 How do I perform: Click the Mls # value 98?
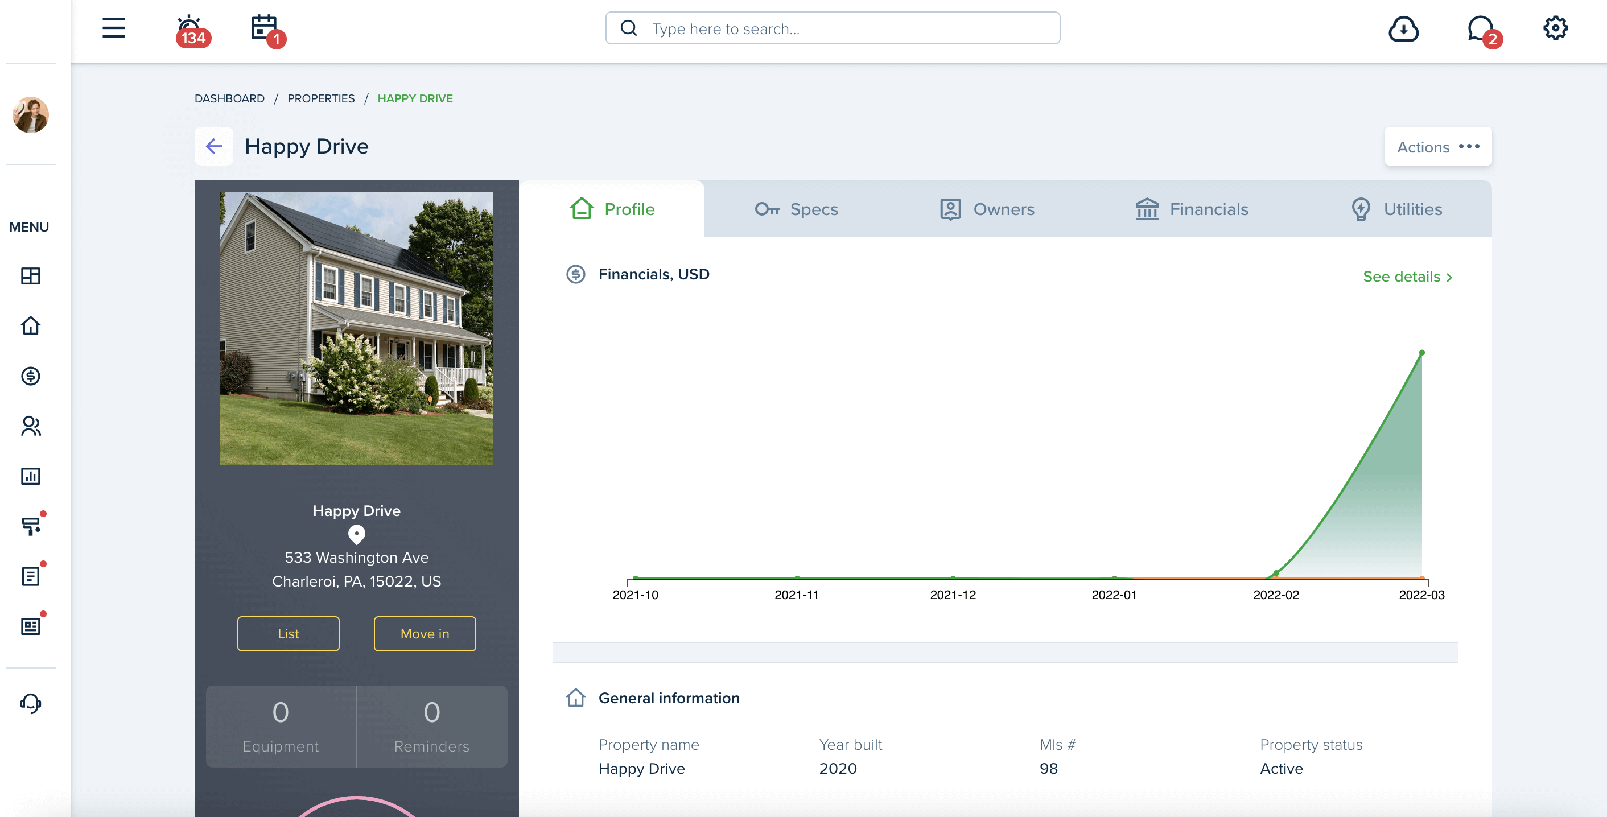1049,769
